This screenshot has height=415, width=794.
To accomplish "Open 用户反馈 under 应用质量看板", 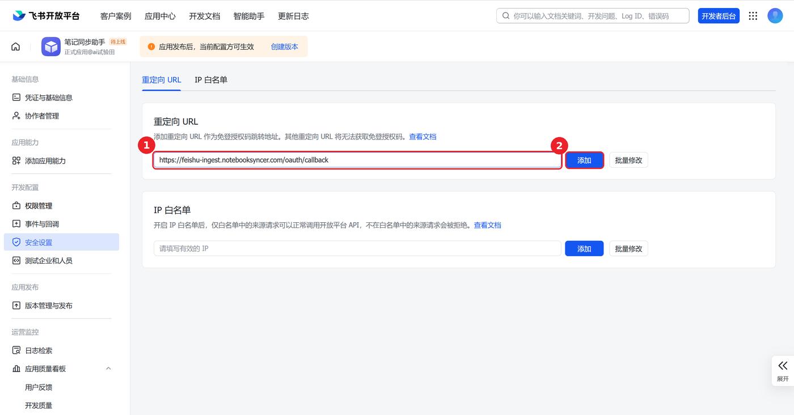I will click(39, 387).
